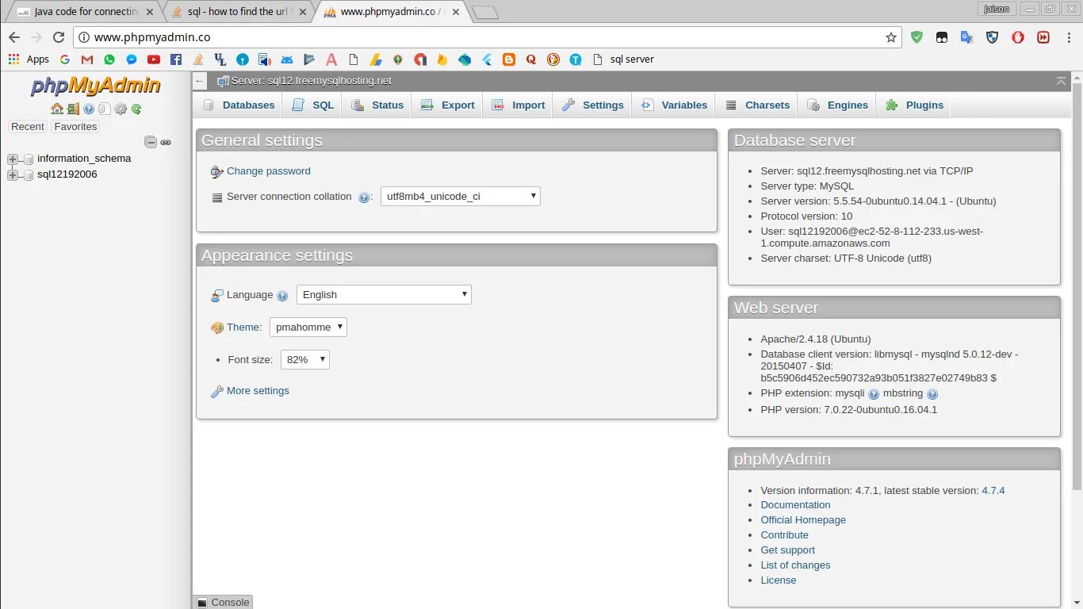Screen dimensions: 1083x609
Task: Click the latest version 4.7.4 link
Action: [x=993, y=491]
